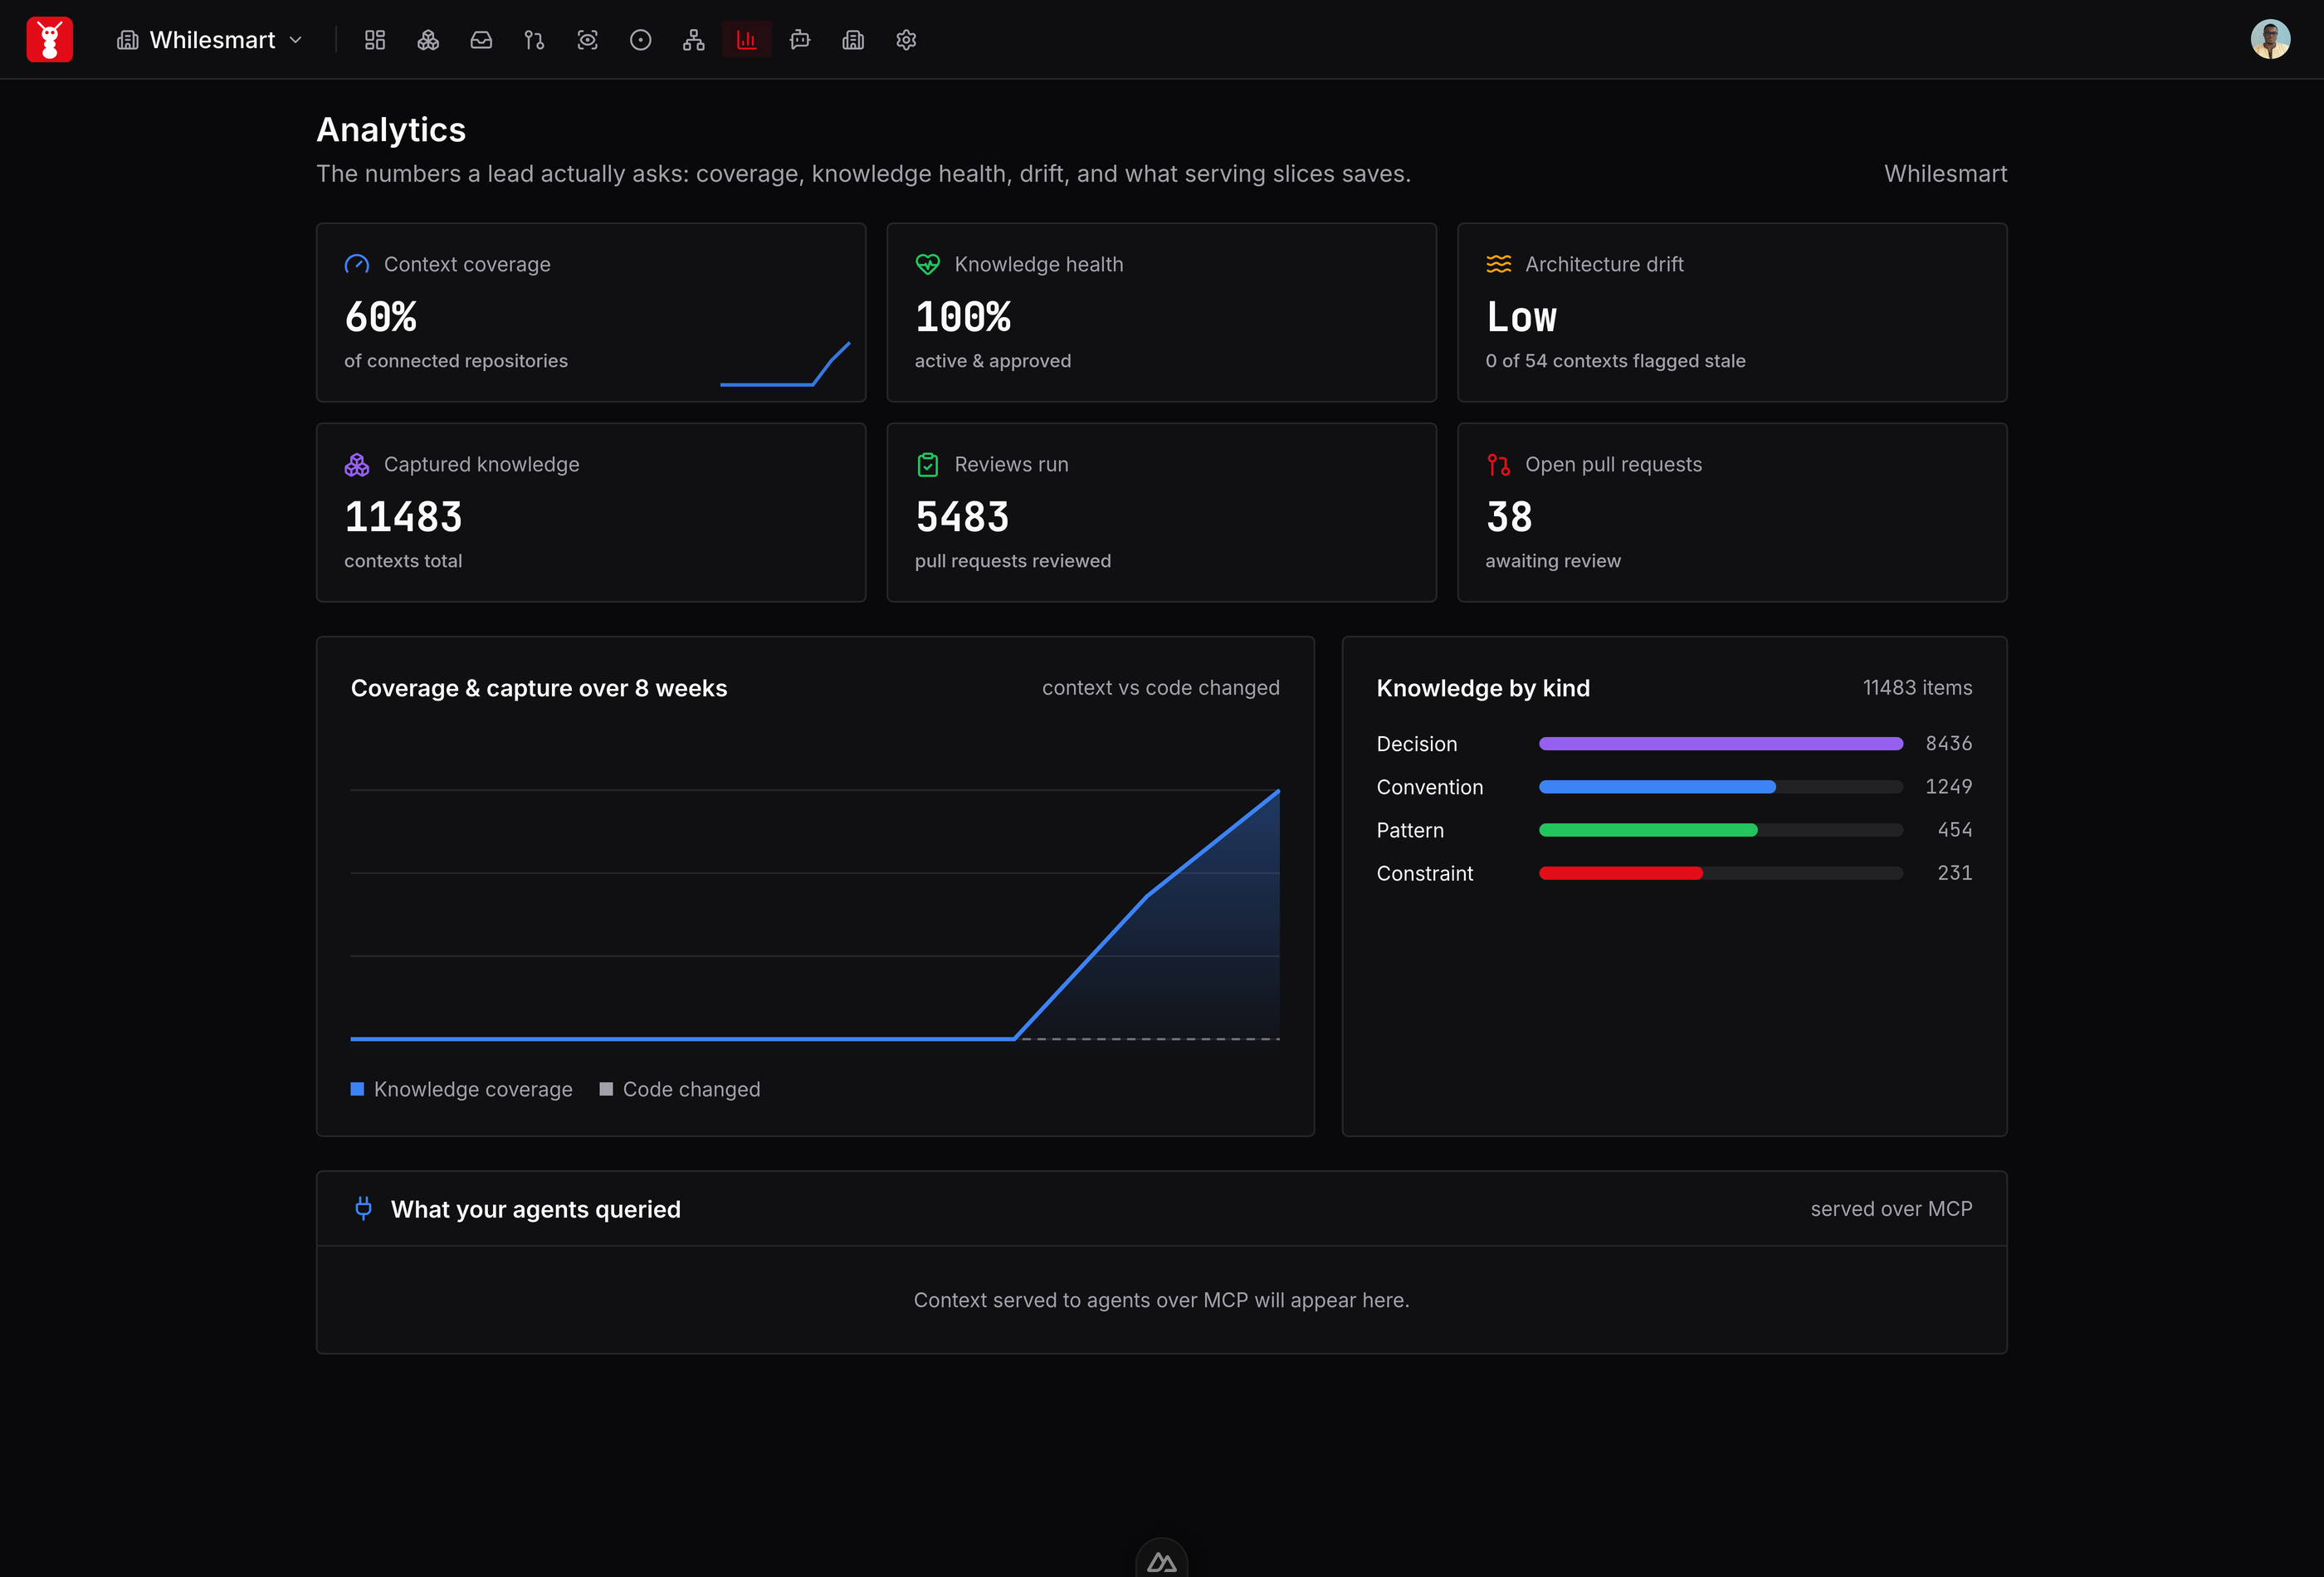This screenshot has width=2324, height=1577.
Task: Click the 11483 contexts total value
Action: tap(403, 517)
